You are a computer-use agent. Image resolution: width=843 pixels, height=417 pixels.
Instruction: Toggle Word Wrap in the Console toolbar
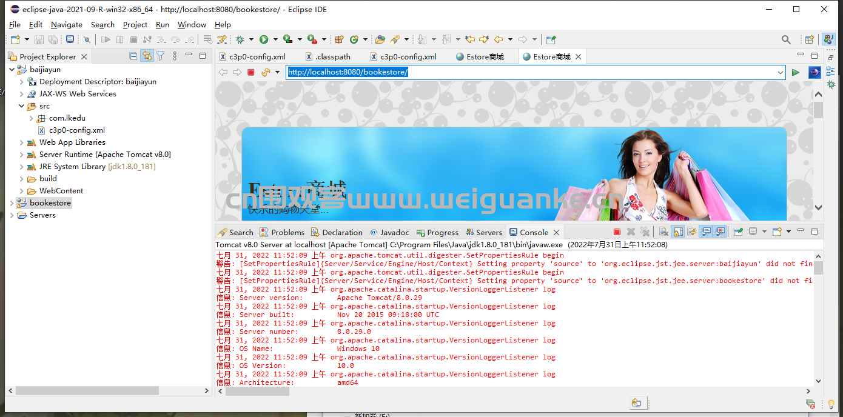pos(692,232)
